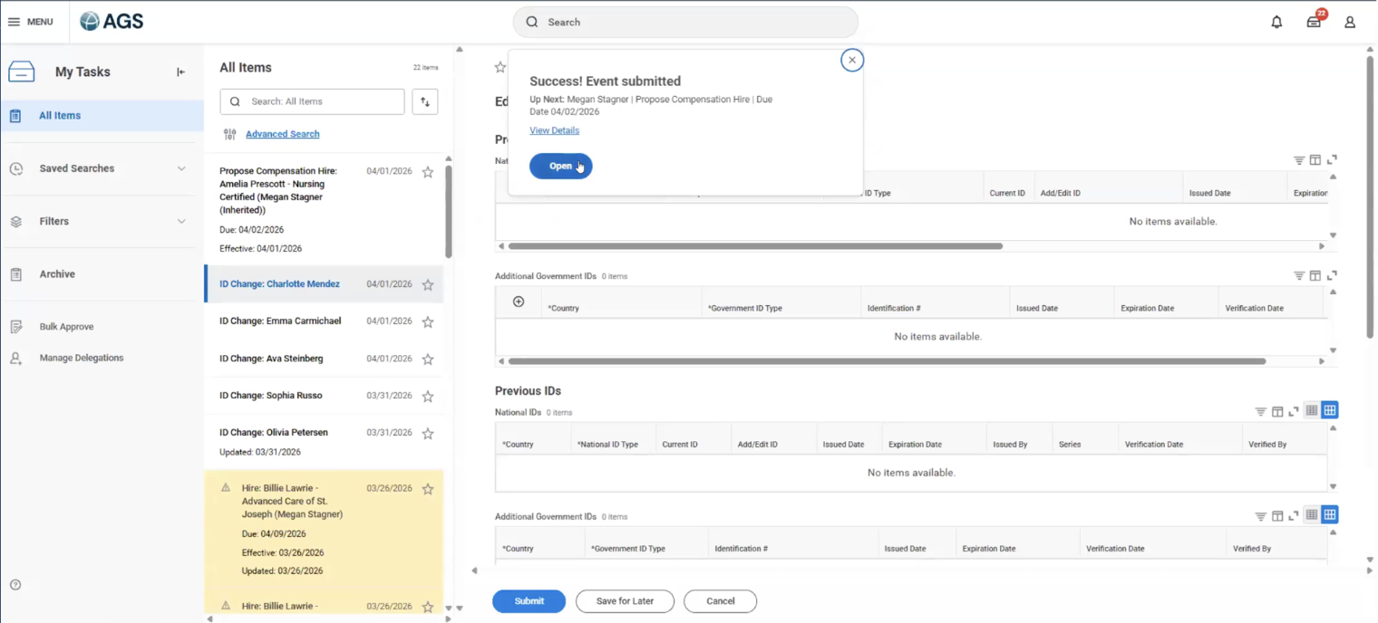Star the ID Change: Emma Carmichael item
1378x623 pixels.
(428, 321)
